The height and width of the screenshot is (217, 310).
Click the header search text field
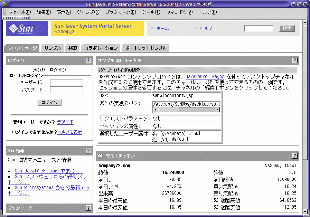click(x=259, y=28)
